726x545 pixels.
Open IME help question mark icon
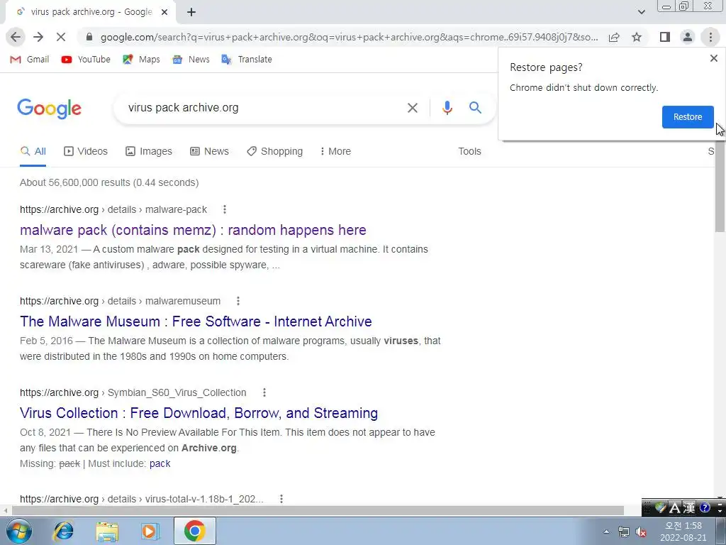click(x=705, y=508)
